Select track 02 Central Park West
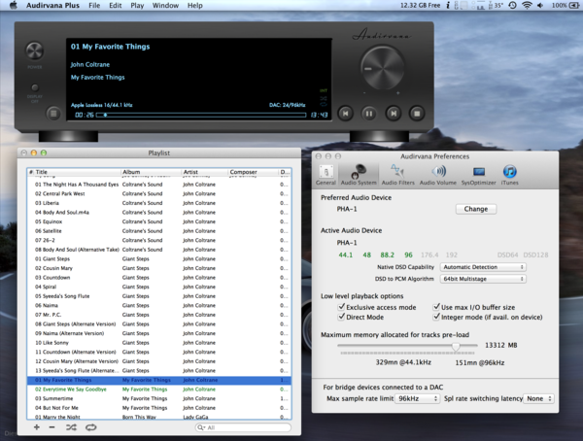583x441 pixels. click(159, 193)
